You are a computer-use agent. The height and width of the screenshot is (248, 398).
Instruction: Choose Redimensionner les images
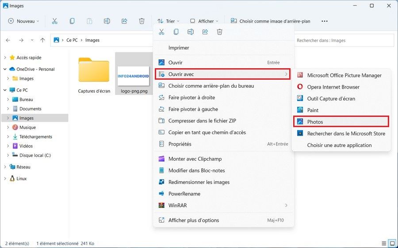224,182
